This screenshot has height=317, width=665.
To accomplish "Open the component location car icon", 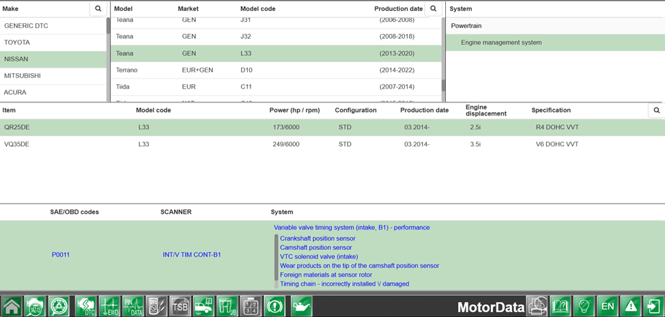I will tap(203, 305).
